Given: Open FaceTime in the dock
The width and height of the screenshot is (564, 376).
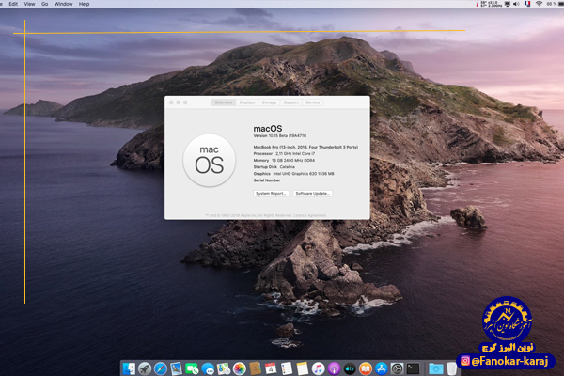Looking at the screenshot, I should click(x=192, y=368).
